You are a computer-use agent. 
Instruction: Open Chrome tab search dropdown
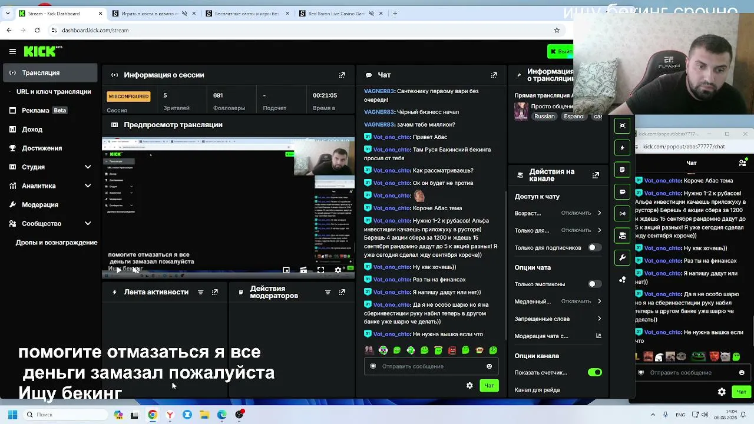tap(9, 13)
